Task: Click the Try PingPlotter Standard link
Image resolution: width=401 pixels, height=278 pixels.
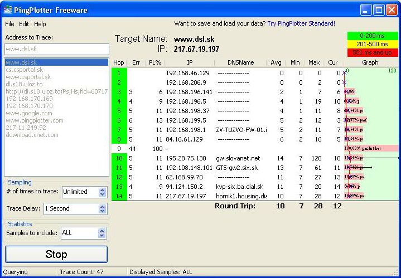Action: pos(301,23)
